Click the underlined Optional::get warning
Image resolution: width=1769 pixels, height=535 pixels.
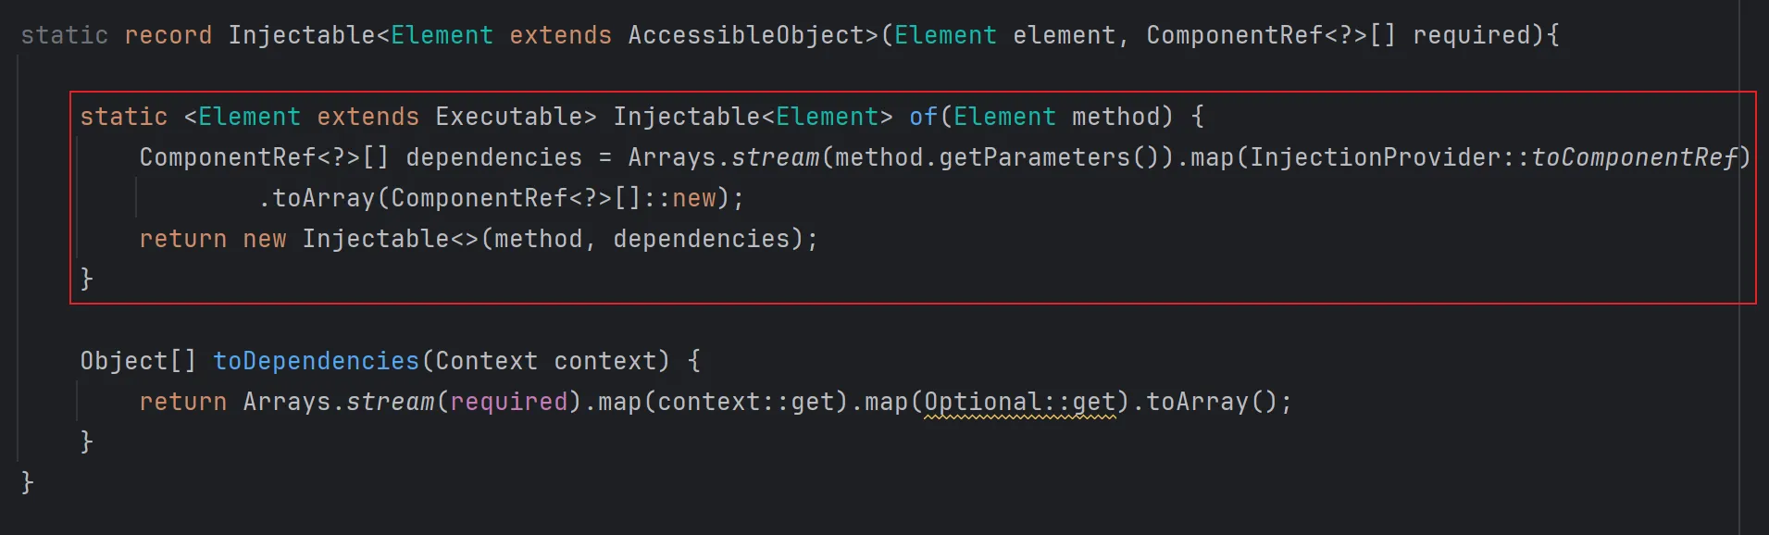pyautogui.click(x=1020, y=402)
